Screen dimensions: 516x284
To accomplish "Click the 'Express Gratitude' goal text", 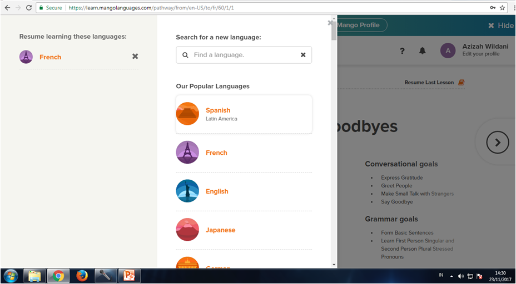I will pyautogui.click(x=402, y=177).
